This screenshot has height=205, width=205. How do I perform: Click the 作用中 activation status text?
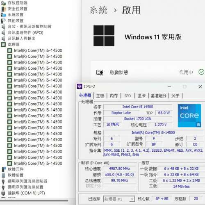point(186,72)
